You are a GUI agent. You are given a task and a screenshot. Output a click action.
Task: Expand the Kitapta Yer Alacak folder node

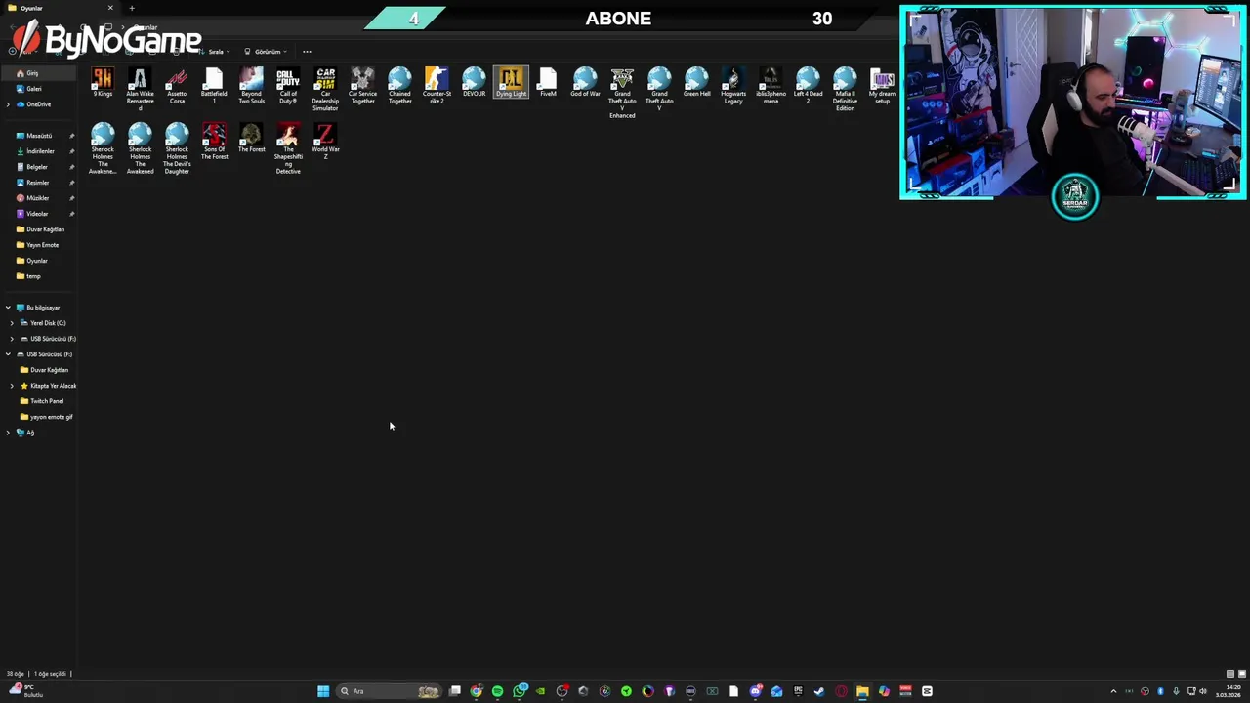point(12,386)
